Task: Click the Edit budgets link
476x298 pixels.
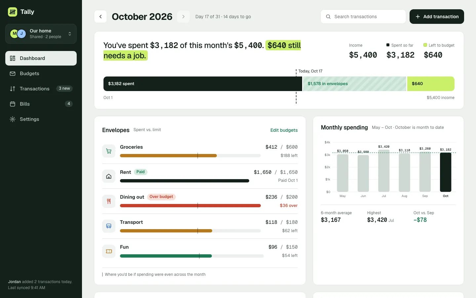Action: click(284, 130)
